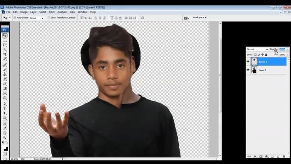Viewport: 291px width, 164px height.
Task: Select the Blur tool
Action: click(5, 93)
